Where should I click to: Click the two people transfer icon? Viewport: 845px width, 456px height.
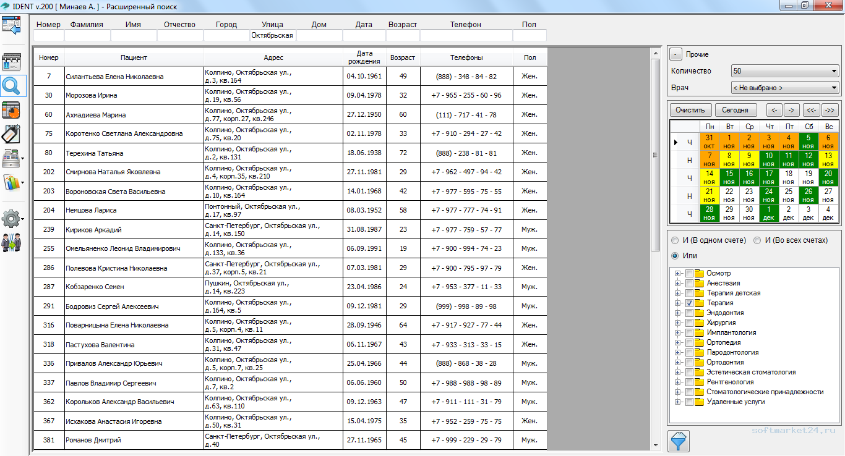[11, 243]
